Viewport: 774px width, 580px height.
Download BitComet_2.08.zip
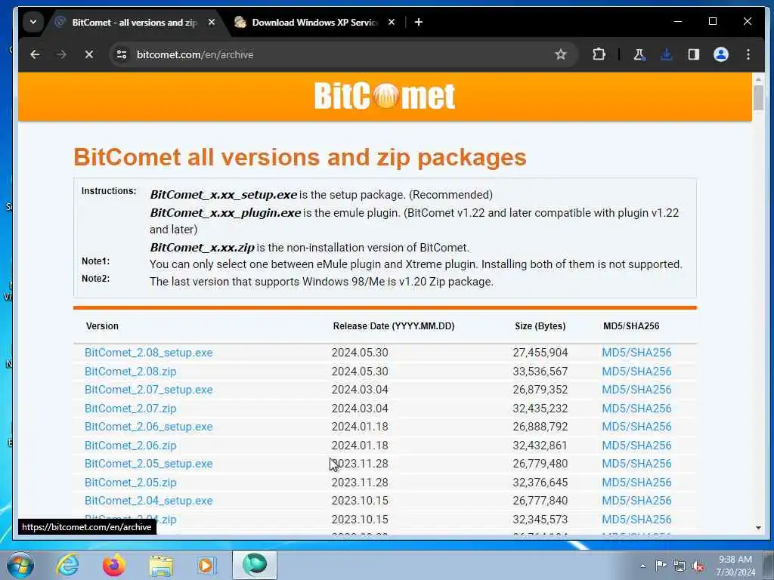pyautogui.click(x=130, y=372)
